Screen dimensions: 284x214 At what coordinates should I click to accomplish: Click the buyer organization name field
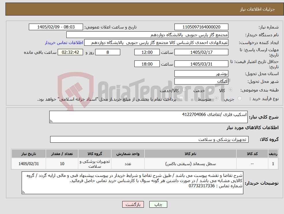pos(147,35)
